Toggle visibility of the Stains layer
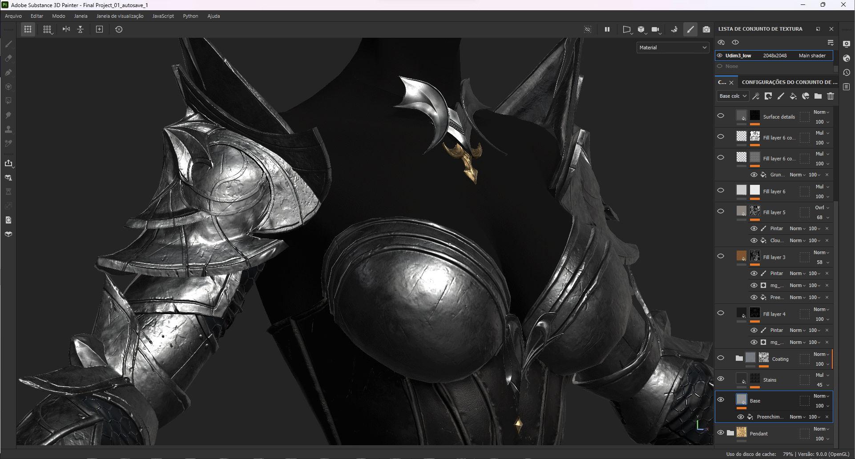 point(721,379)
